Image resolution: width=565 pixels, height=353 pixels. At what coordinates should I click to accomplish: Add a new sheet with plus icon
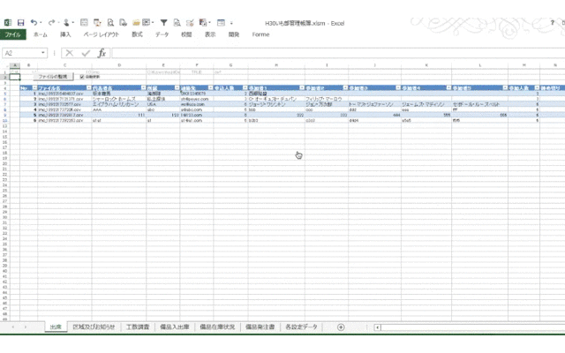(341, 327)
